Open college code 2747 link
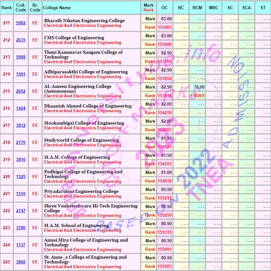 [21, 211]
